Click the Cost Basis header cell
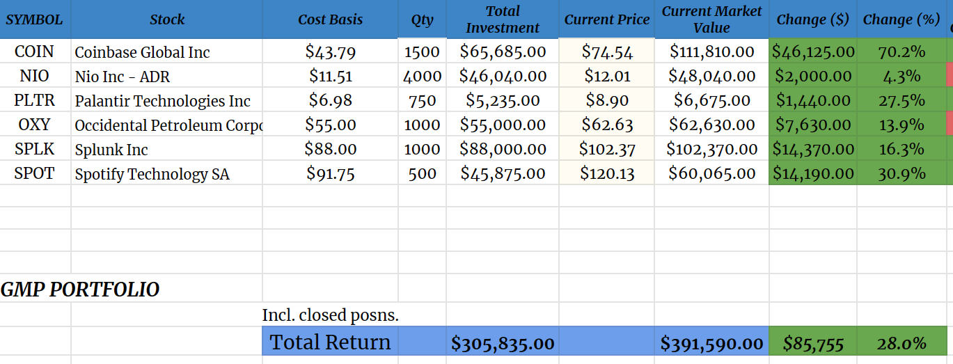Viewport: 953px width, 364px height. 330,19
